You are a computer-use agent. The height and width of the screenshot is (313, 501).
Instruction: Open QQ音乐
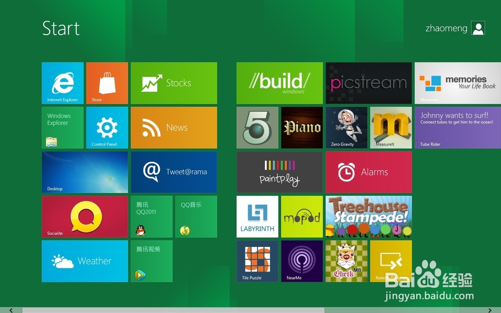click(x=196, y=216)
